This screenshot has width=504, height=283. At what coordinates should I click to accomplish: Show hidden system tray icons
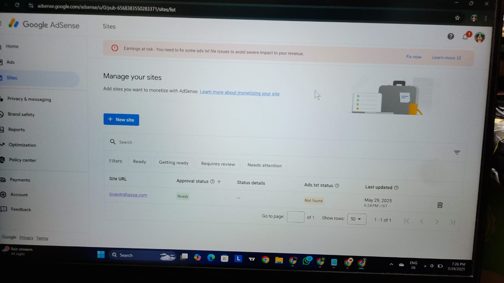click(391, 265)
